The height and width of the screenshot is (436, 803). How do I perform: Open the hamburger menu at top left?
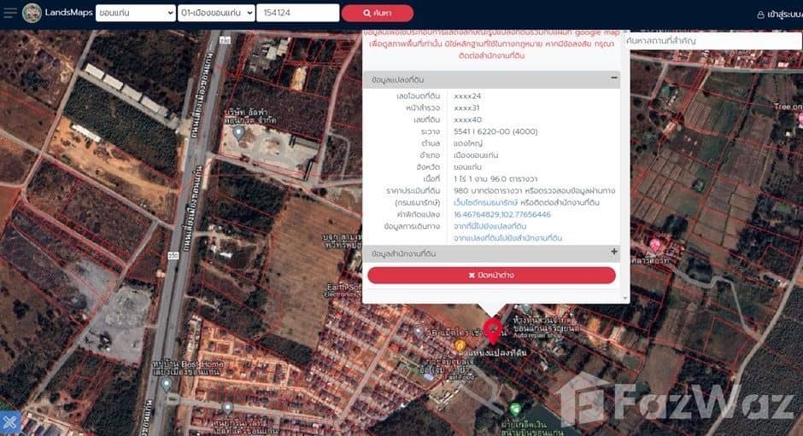(9, 14)
